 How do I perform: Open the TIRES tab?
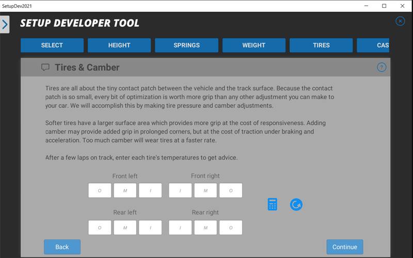(321, 45)
